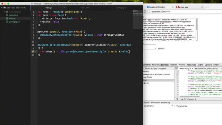This screenshot has height=125, width=222.
Task: Click the new tab button in browser
Action: pos(207,7)
